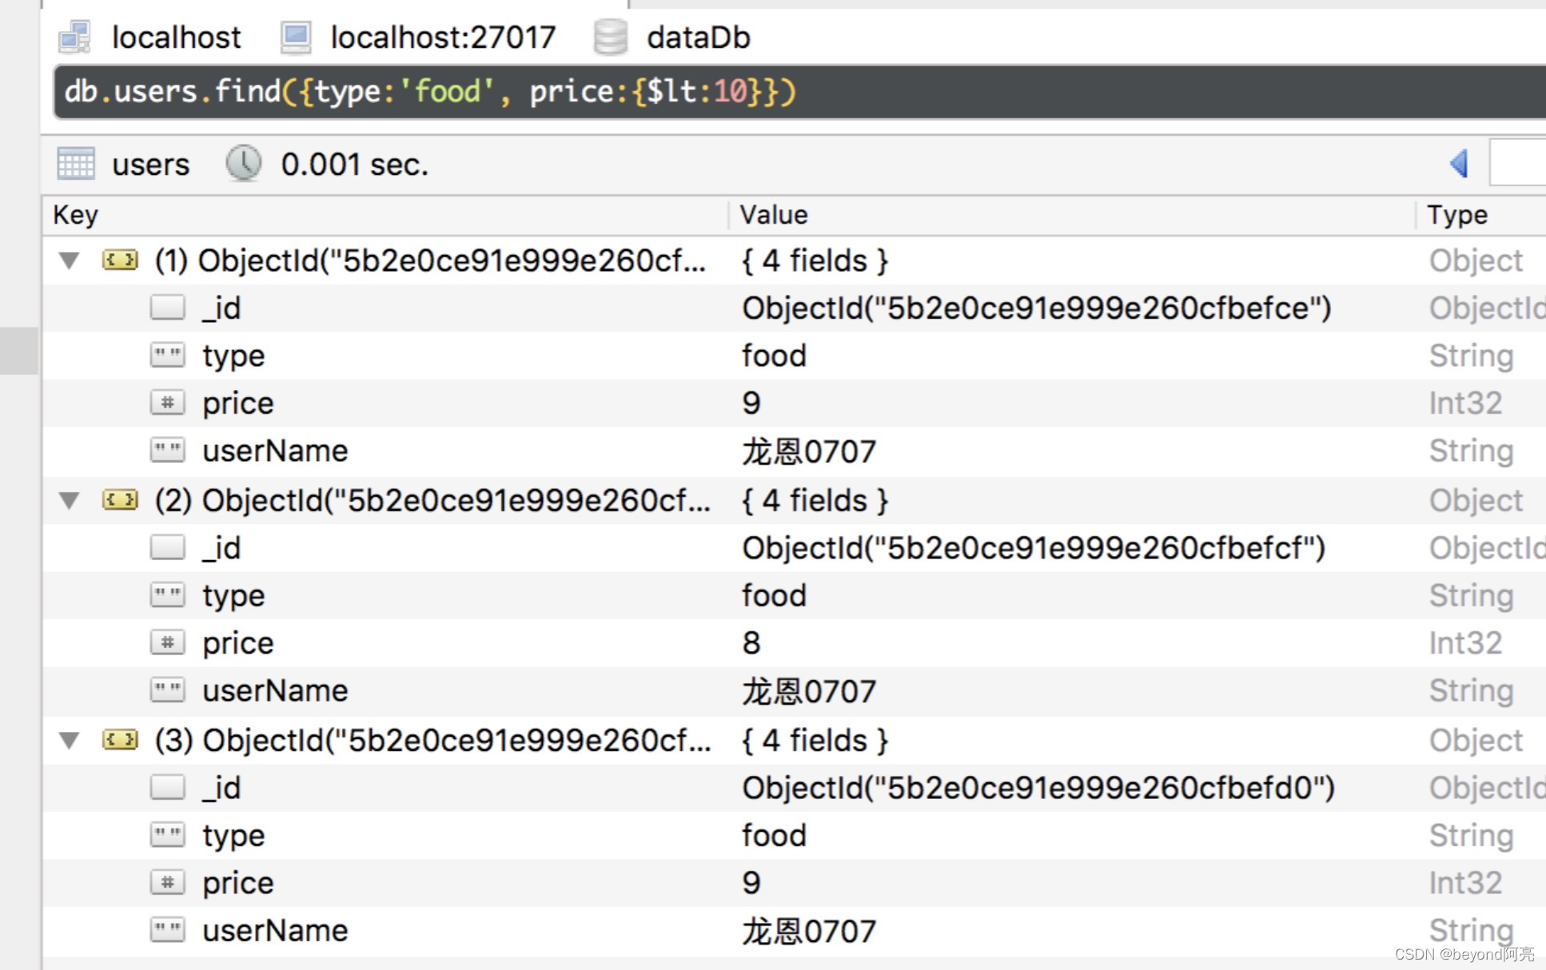The image size is (1546, 970).
Task: Click the Type column header
Action: point(1456,214)
